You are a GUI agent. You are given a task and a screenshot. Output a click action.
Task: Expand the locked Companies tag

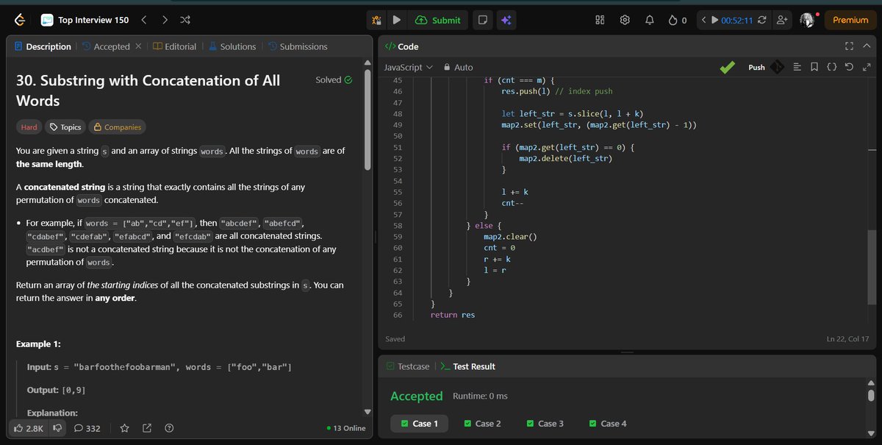pos(117,127)
